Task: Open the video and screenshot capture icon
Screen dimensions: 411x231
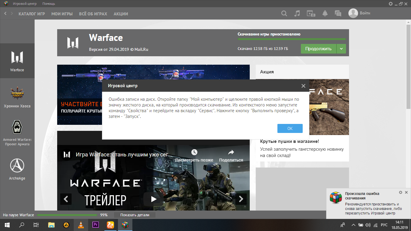Action: 311,14
